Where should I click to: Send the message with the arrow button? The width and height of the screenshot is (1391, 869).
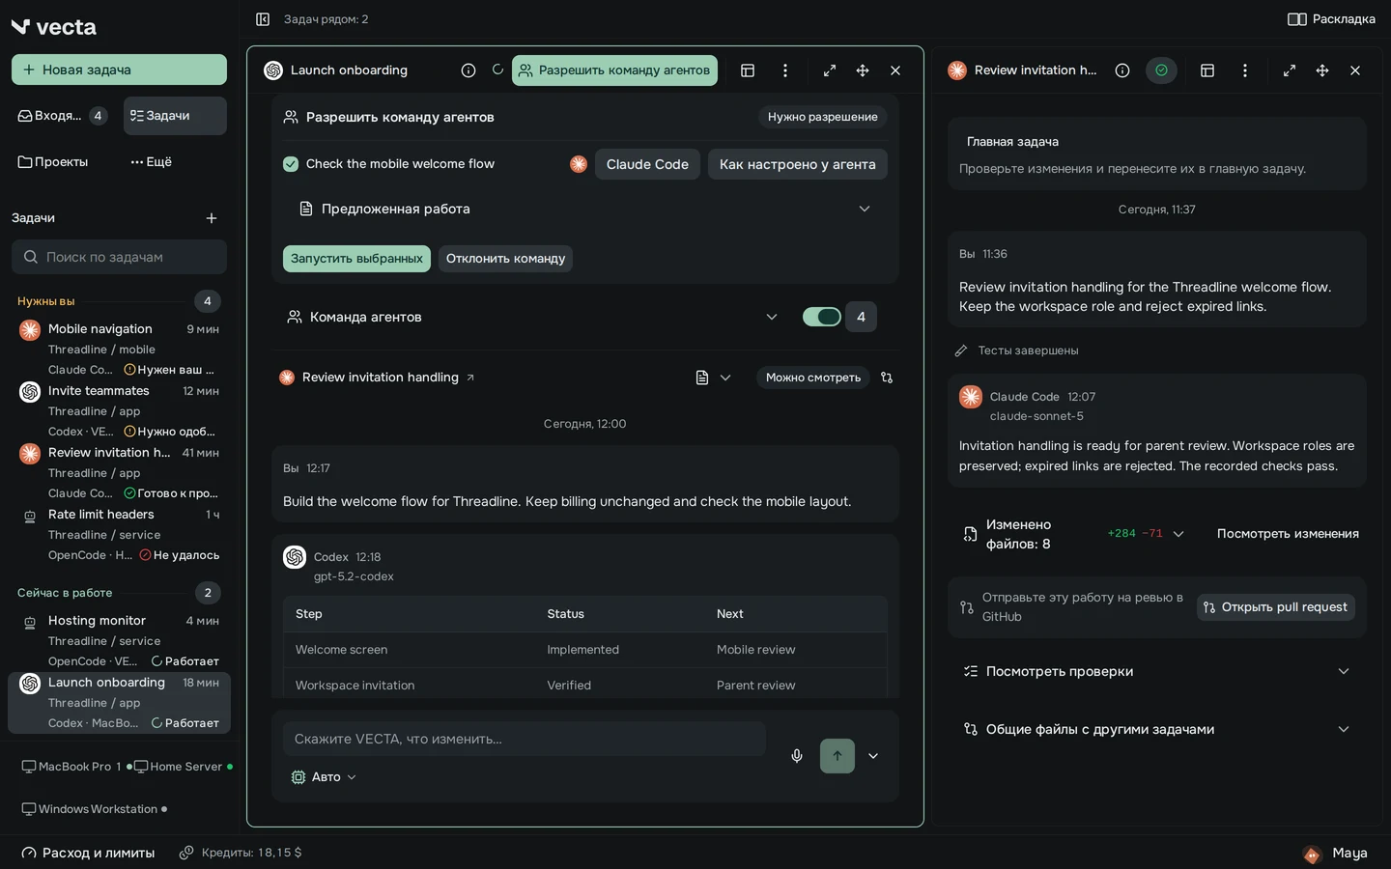[837, 756]
